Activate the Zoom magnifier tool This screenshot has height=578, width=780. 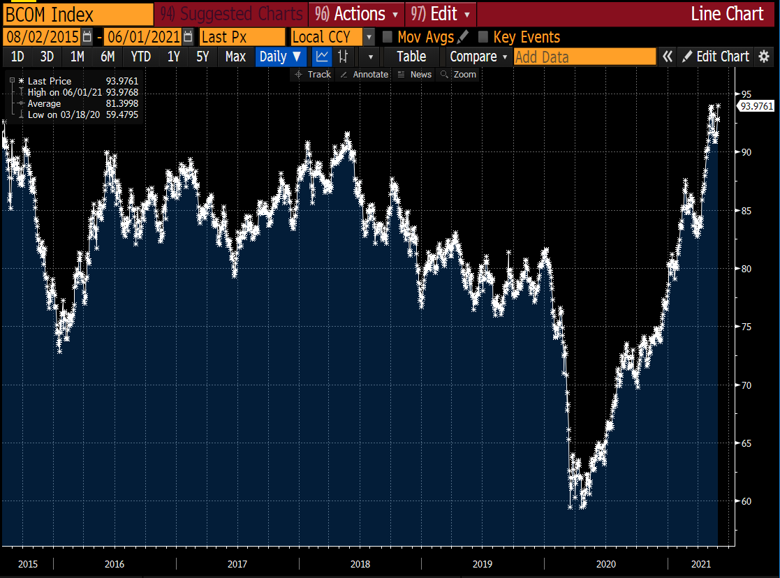pyautogui.click(x=459, y=75)
